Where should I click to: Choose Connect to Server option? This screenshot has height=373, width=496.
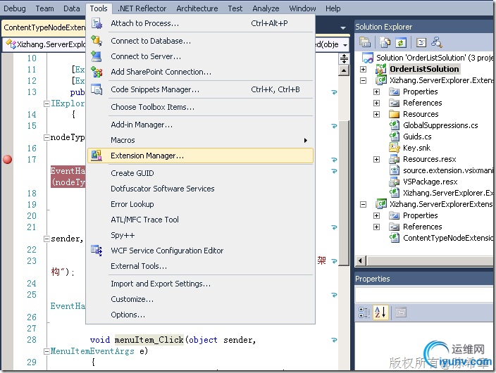(x=201, y=56)
